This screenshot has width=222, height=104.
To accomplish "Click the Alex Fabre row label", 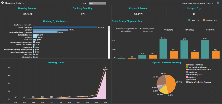I will pos(28,55).
